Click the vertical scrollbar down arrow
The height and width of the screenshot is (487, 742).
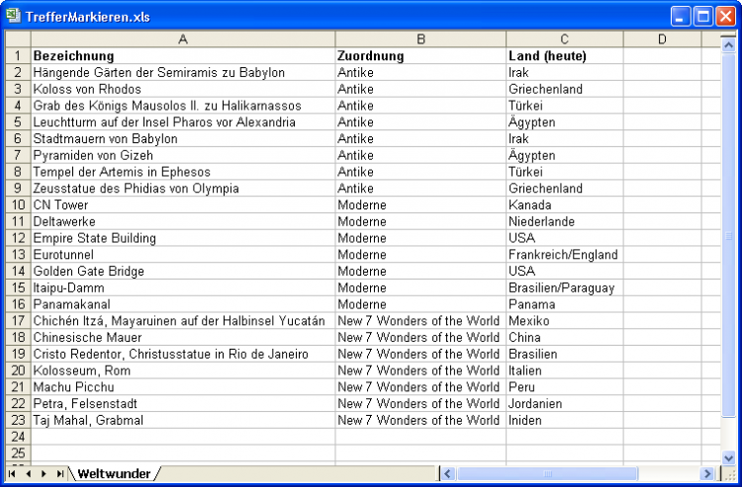tap(728, 455)
